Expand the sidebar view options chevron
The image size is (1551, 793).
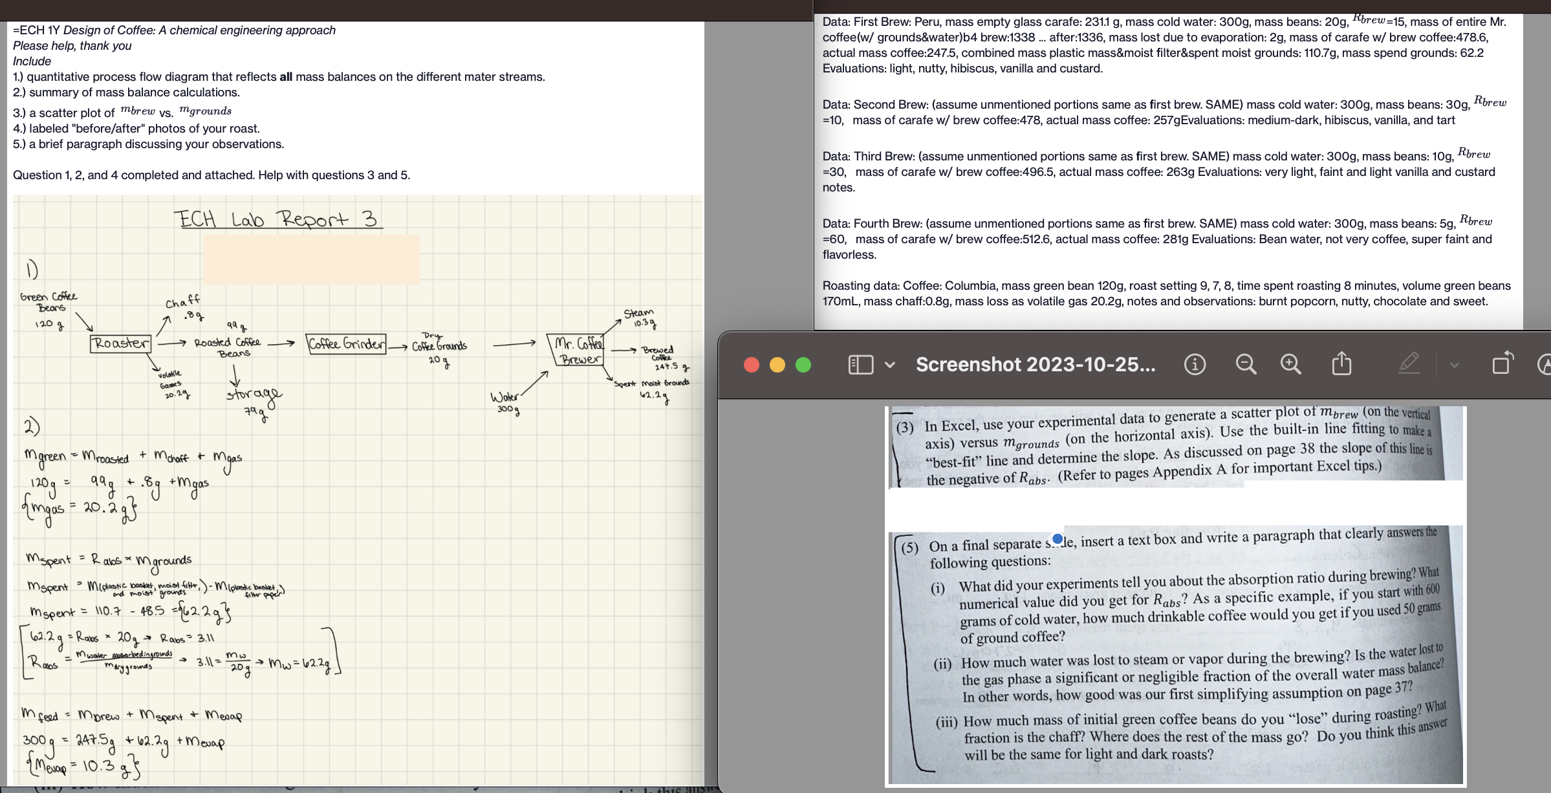[889, 364]
